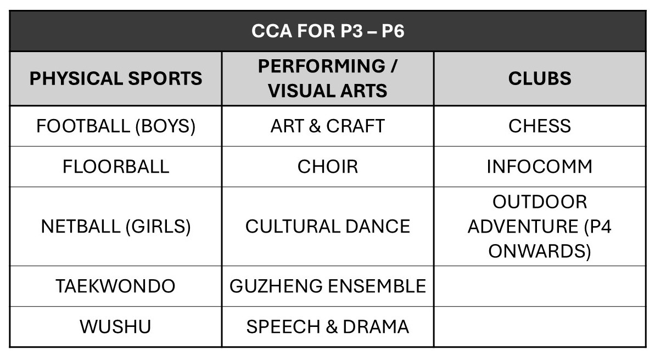Select the FLOORBALL cell
The width and height of the screenshot is (655, 356).
coord(116,167)
